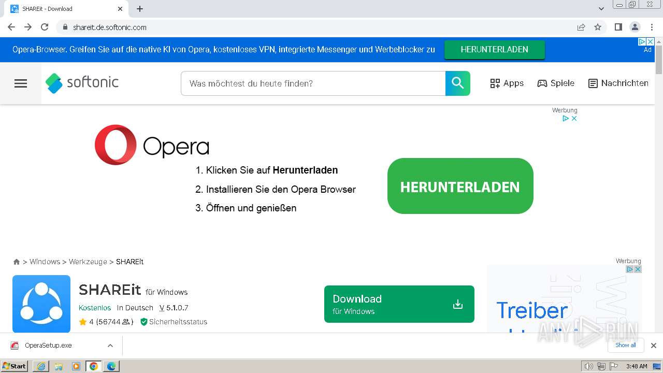Reload the page

45,27
